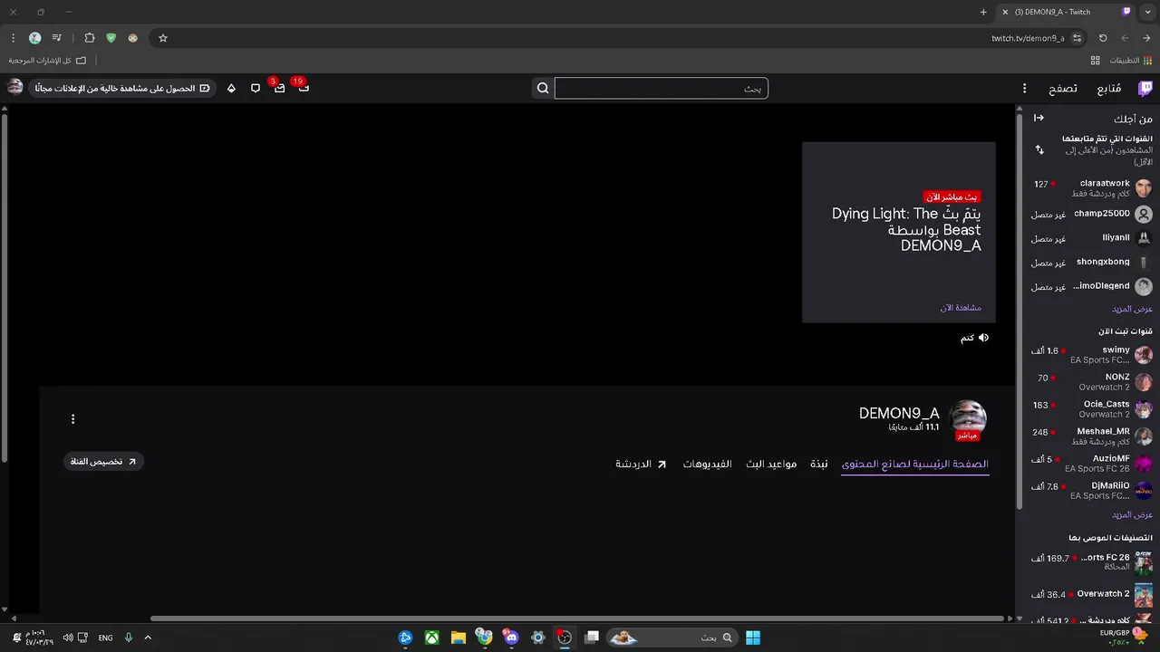
Task: Click the Twitch search magnifier button
Action: click(543, 88)
